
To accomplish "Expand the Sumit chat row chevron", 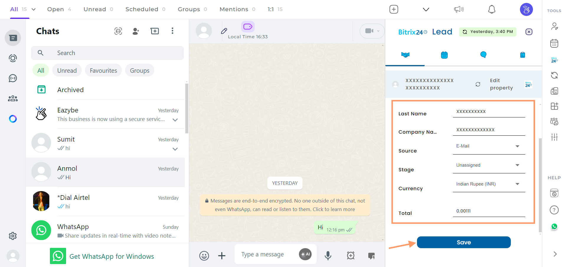I will coord(175,149).
